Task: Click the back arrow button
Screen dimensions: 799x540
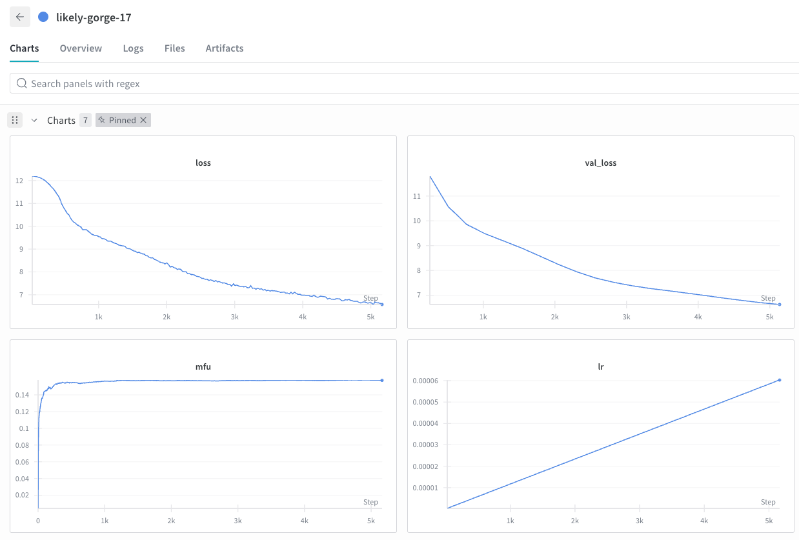Action: tap(20, 17)
